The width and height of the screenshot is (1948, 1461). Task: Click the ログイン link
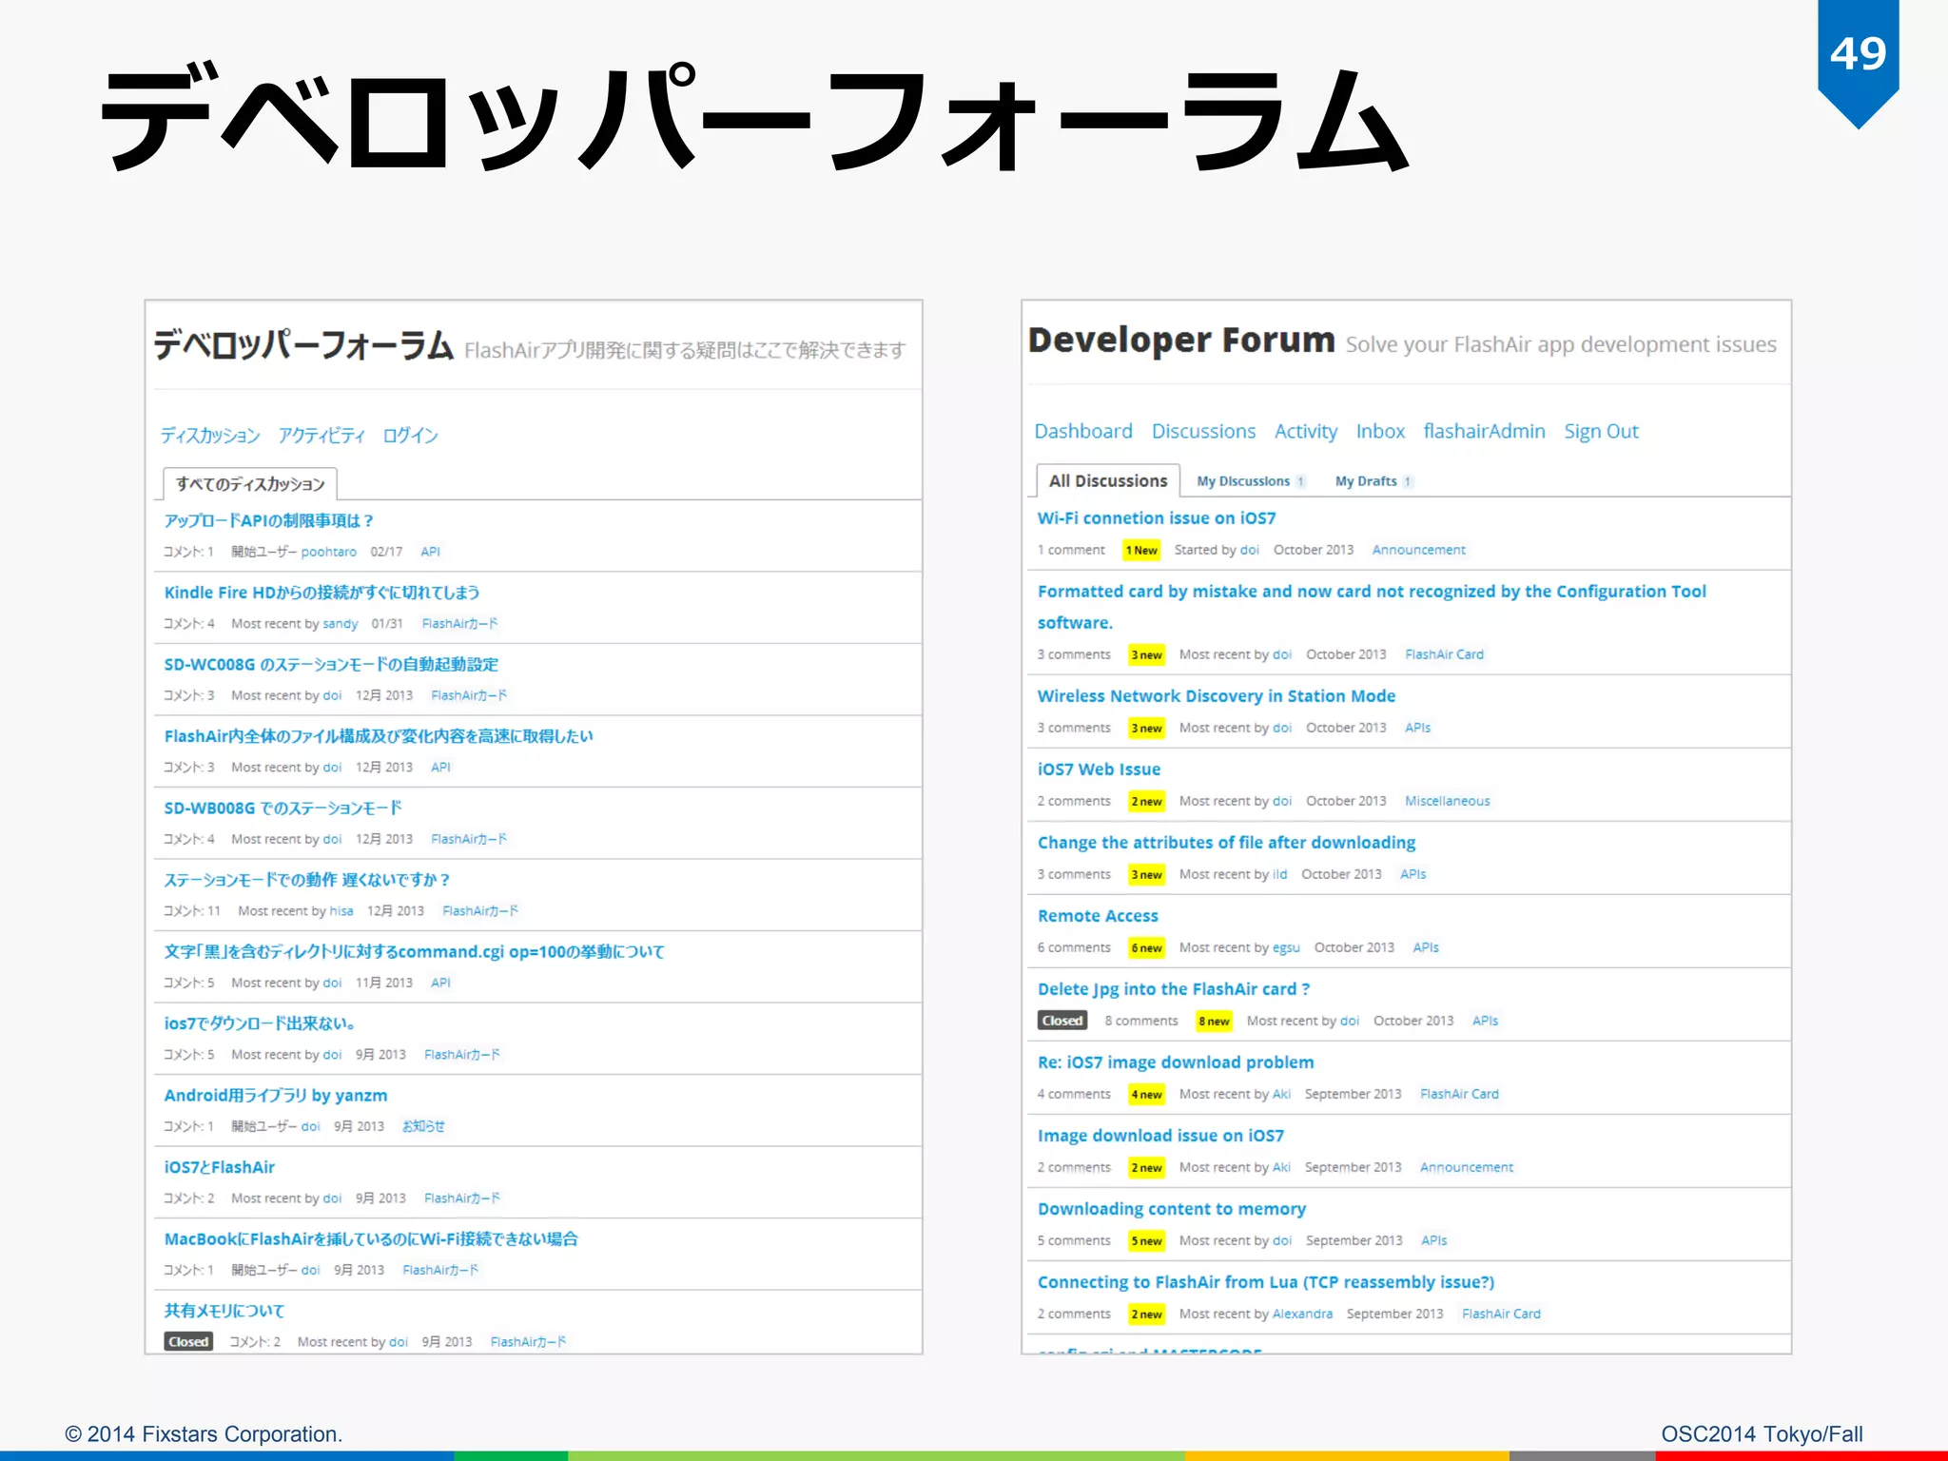[410, 435]
